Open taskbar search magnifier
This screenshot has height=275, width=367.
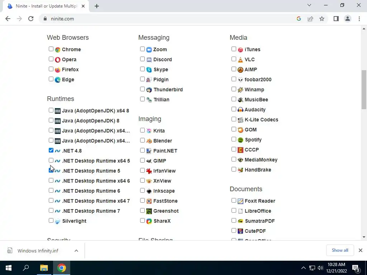click(26, 268)
